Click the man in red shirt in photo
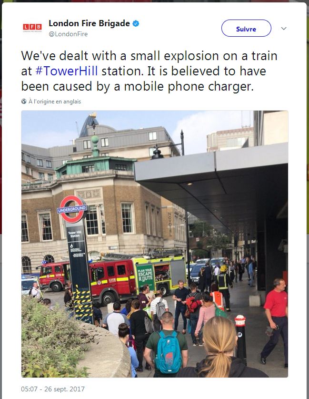 coord(275,322)
